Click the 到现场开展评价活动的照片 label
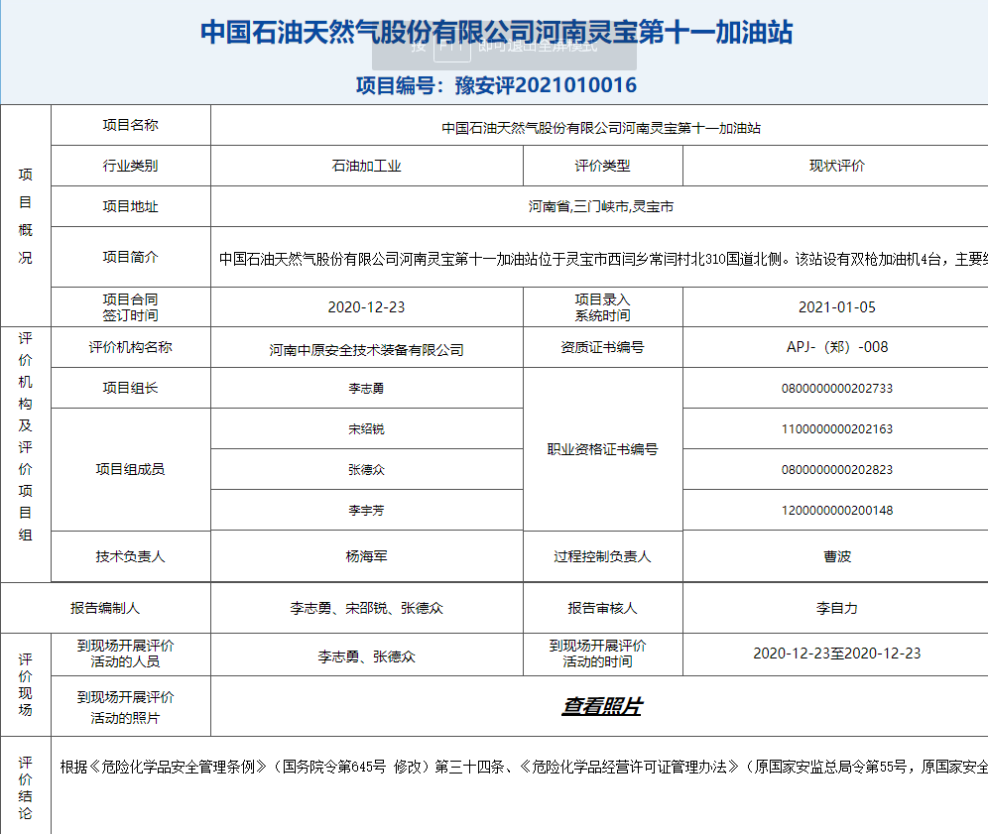The width and height of the screenshot is (988, 834). (x=125, y=707)
